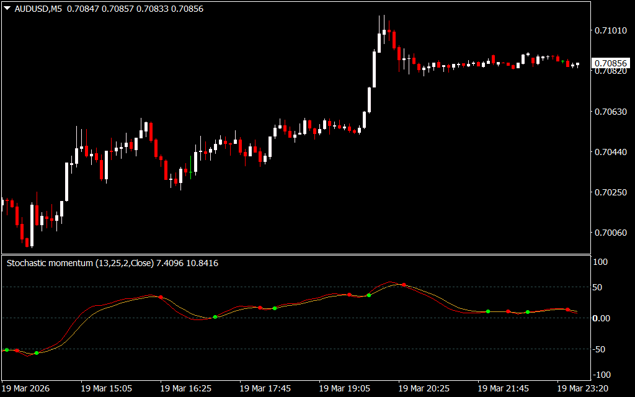Image resolution: width=635 pixels, height=397 pixels.
Task: Select the current price tag 0.70856
Action: click(x=611, y=63)
